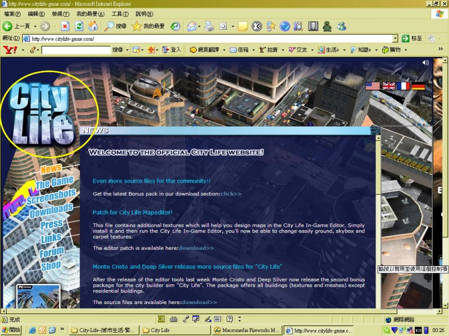The image size is (449, 336).
Task: Print the page with printer icon
Action: click(209, 26)
